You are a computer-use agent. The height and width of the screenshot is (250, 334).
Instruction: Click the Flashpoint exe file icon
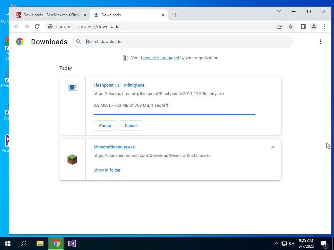[72, 87]
